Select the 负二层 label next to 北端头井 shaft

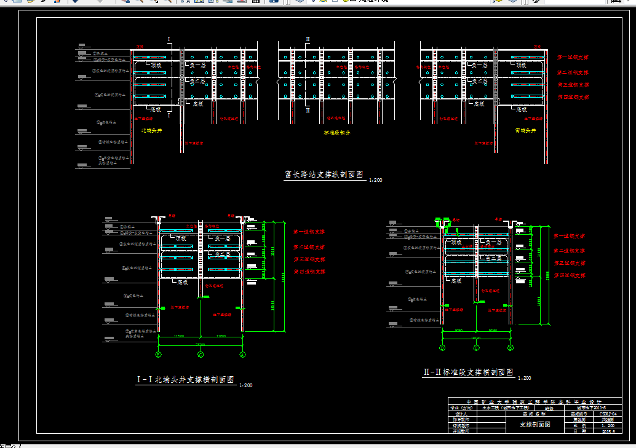(x=197, y=81)
